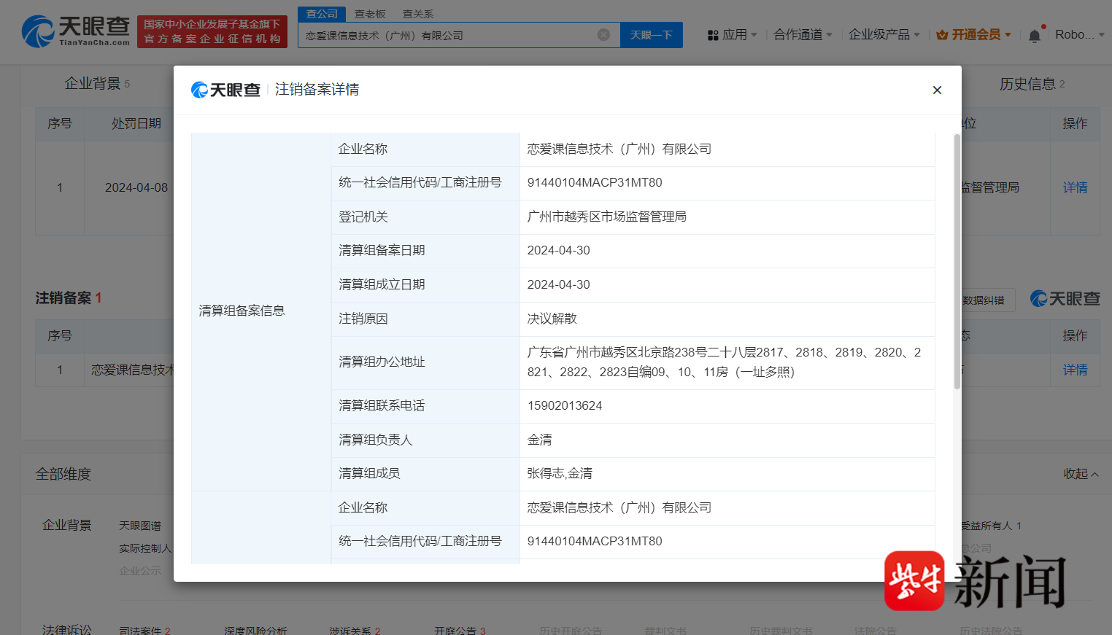Click the 广州市越秀区市场监督管理局 value in dialog
The width and height of the screenshot is (1112, 635).
coord(607,217)
